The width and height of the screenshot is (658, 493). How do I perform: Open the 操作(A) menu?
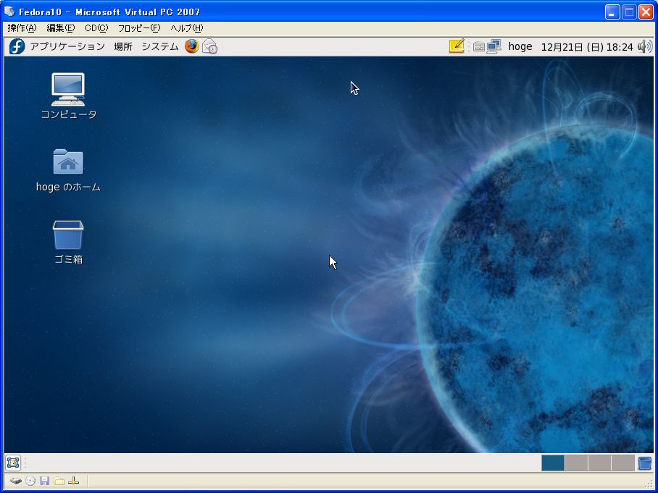(22, 28)
